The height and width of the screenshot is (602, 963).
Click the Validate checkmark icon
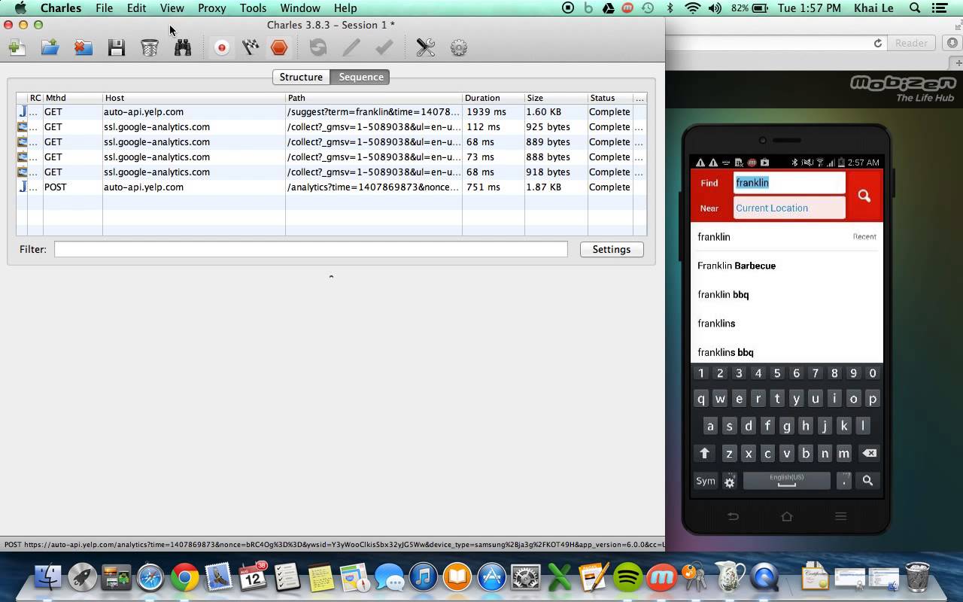tap(384, 47)
